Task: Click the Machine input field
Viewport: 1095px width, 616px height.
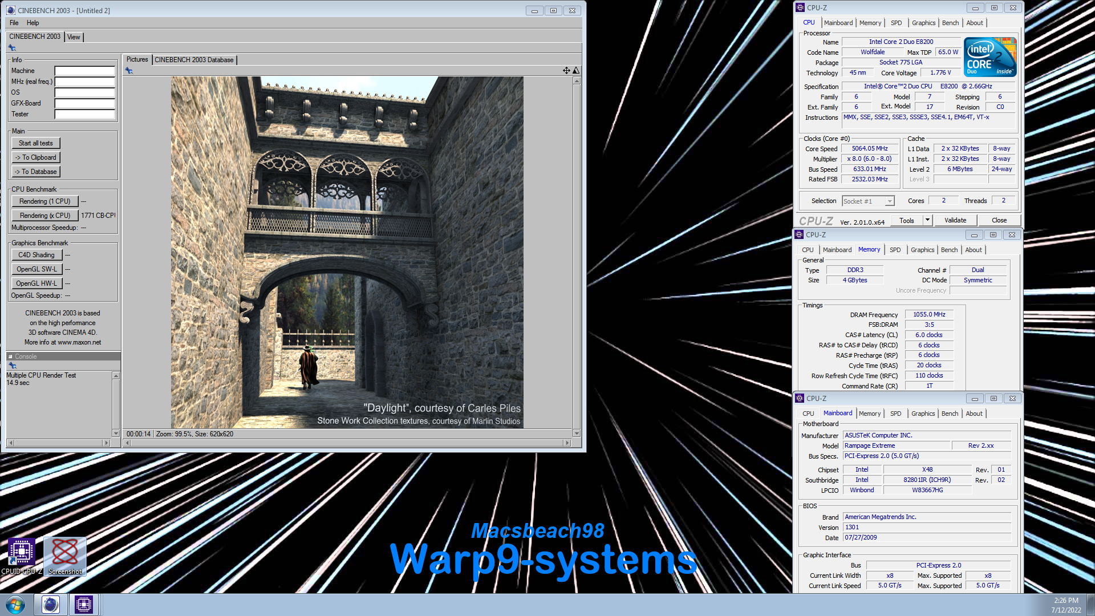Action: [x=84, y=71]
